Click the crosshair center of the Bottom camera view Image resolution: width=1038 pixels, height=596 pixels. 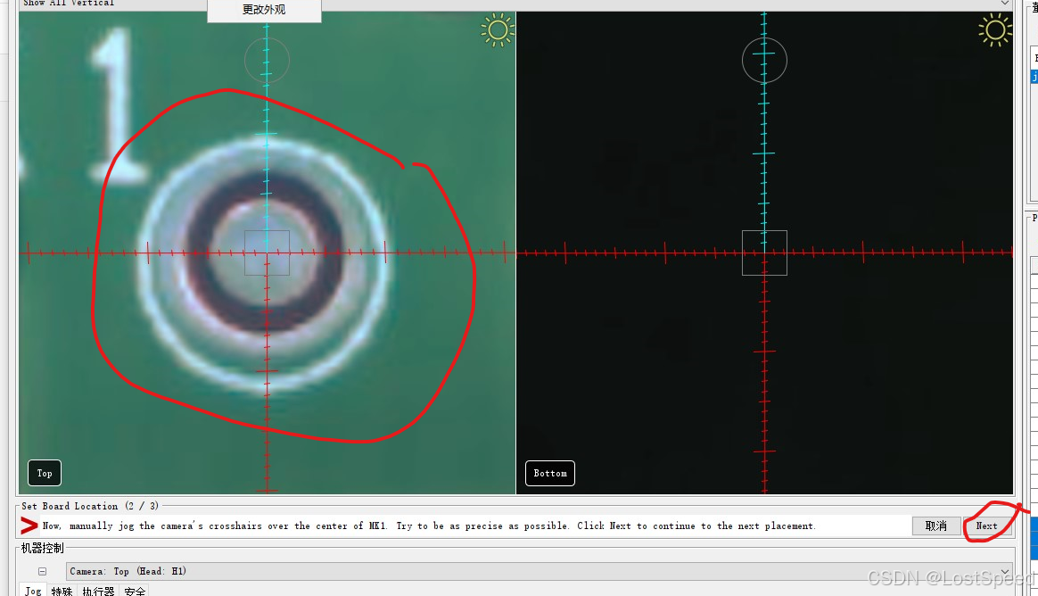[764, 252]
